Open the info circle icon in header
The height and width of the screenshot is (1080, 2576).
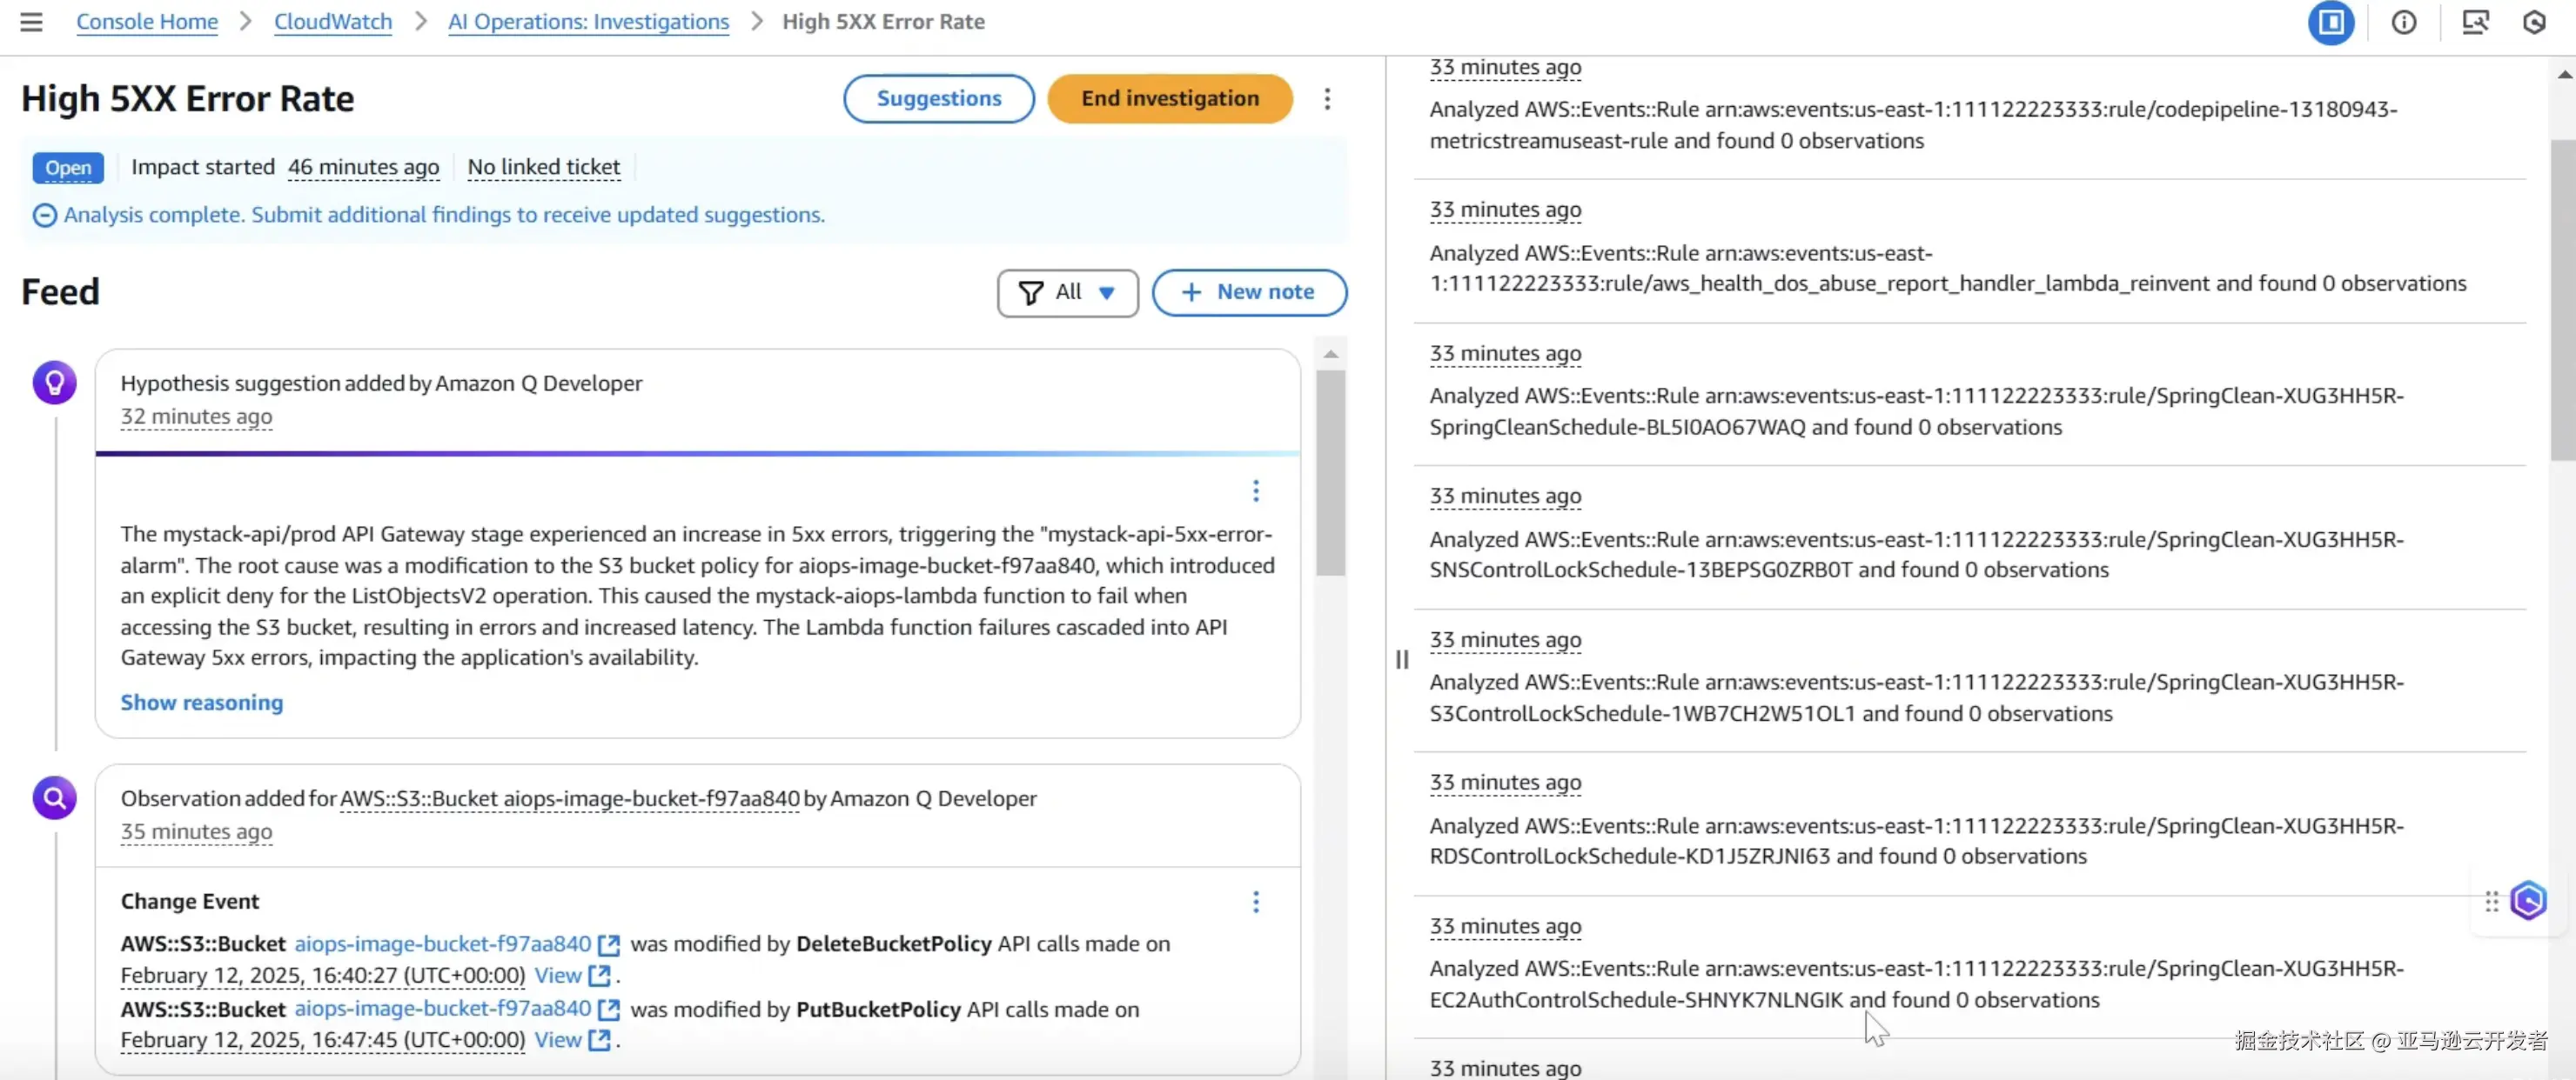pos(2403,22)
